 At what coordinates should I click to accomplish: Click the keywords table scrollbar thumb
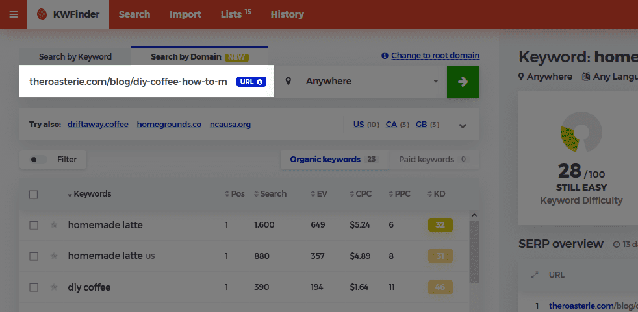[x=474, y=252]
